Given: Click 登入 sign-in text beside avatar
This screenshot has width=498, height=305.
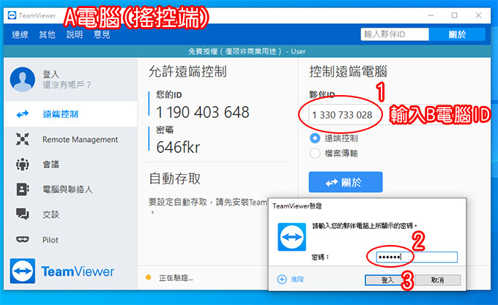Looking at the screenshot, I should click(x=51, y=74).
